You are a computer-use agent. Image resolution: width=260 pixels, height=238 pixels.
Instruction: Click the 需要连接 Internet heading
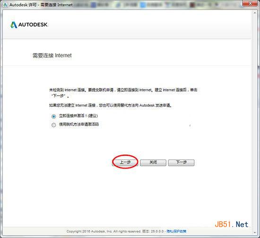point(52,55)
